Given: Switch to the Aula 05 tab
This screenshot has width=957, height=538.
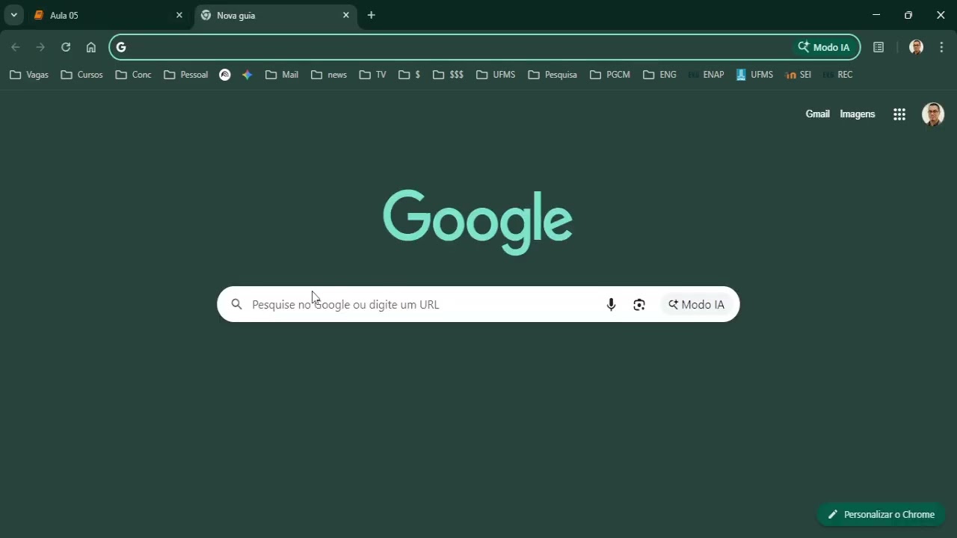Looking at the screenshot, I should point(108,15).
